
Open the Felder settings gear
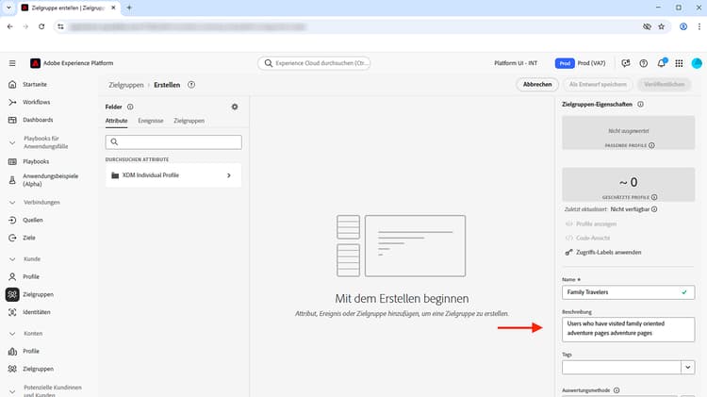235,107
